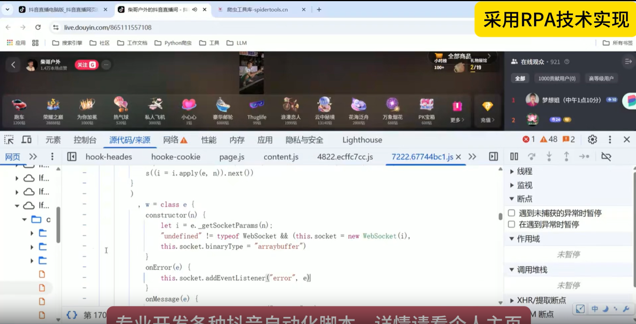
Task: Click the issues count badge showing 2
Action: point(569,140)
